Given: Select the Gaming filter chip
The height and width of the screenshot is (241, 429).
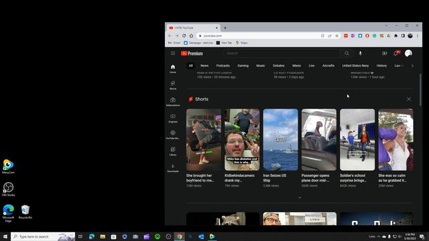Looking at the screenshot, I should [x=243, y=66].
